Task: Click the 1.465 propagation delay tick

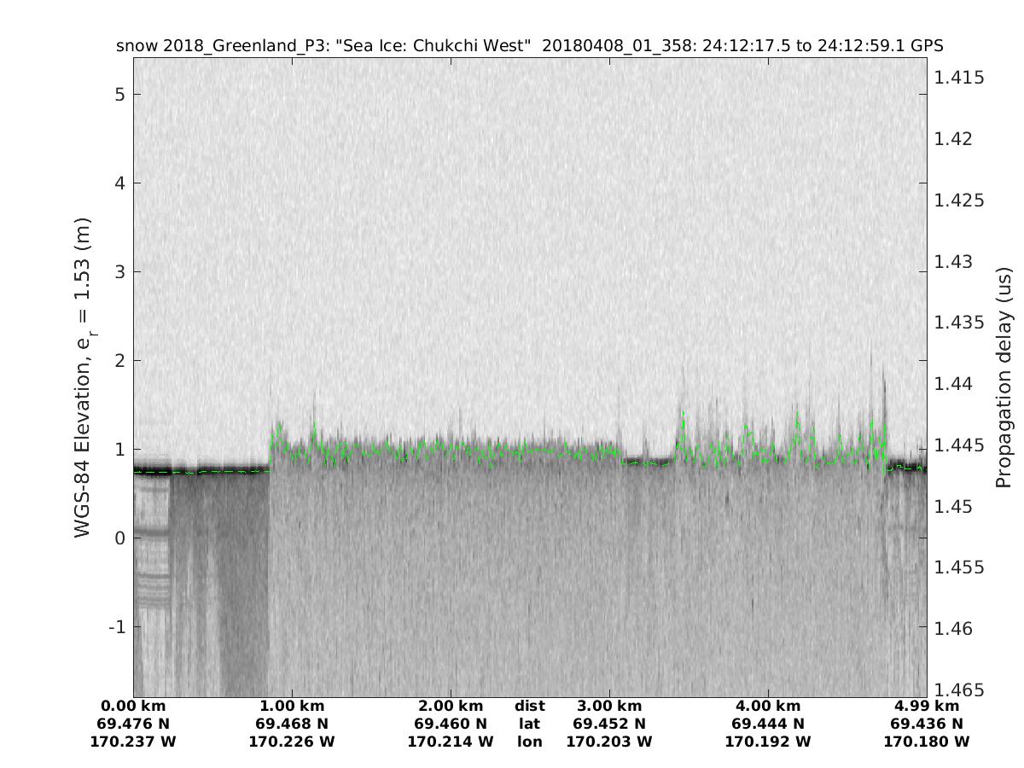Action: 959,689
